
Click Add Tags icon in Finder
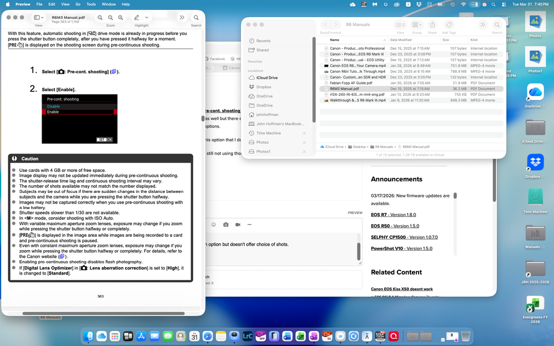coord(449,25)
